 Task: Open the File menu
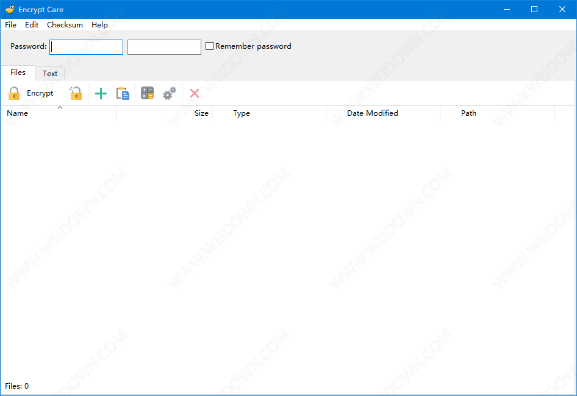click(x=10, y=24)
